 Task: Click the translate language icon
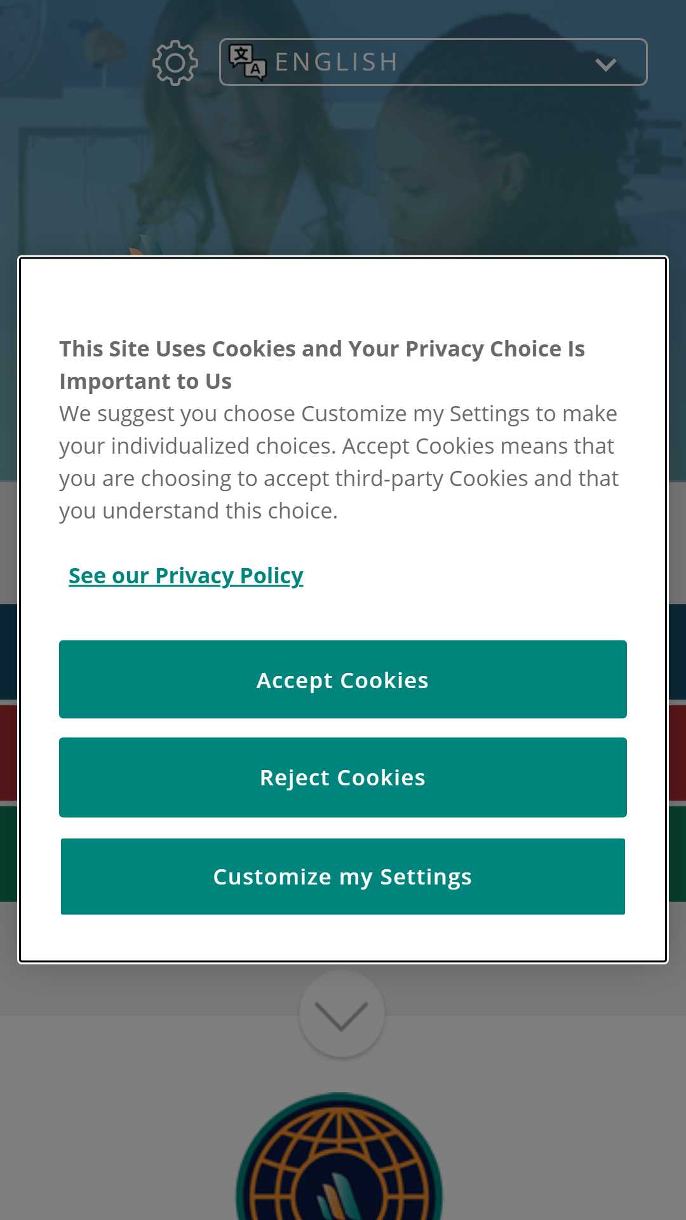[247, 62]
